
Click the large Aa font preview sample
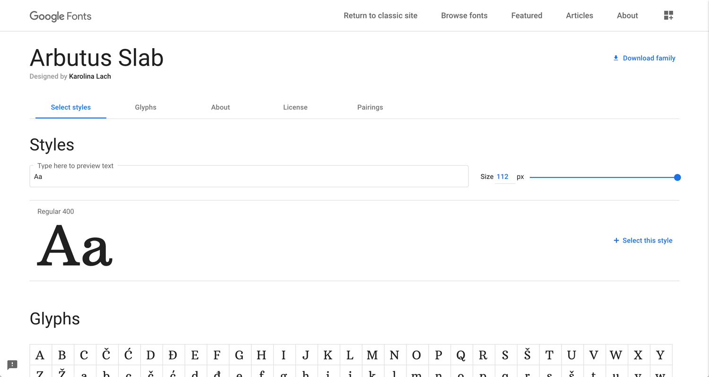75,245
